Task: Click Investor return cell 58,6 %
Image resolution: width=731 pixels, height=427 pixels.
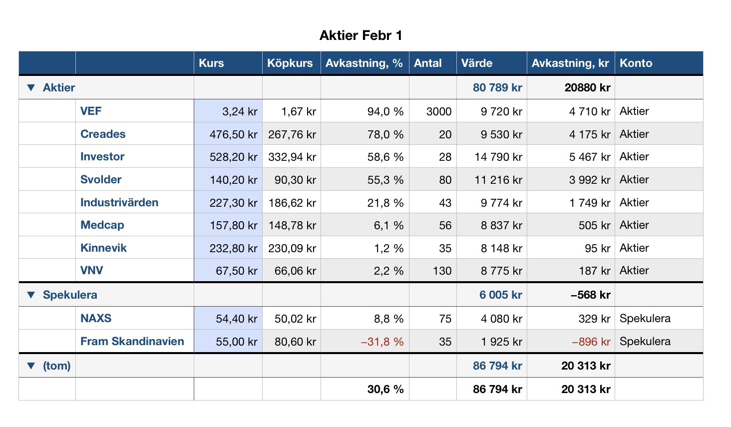Action: click(x=365, y=156)
